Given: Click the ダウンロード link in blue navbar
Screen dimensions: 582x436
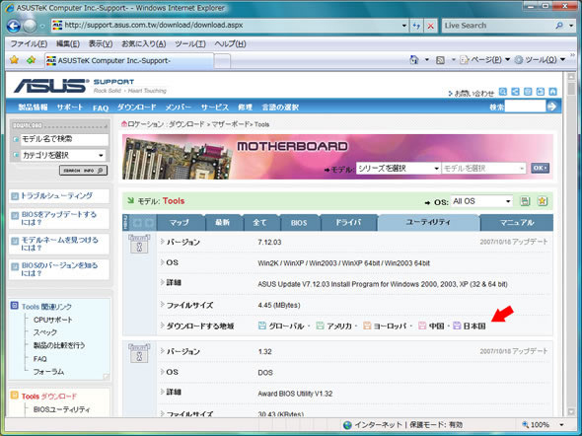Looking at the screenshot, I should click(136, 108).
